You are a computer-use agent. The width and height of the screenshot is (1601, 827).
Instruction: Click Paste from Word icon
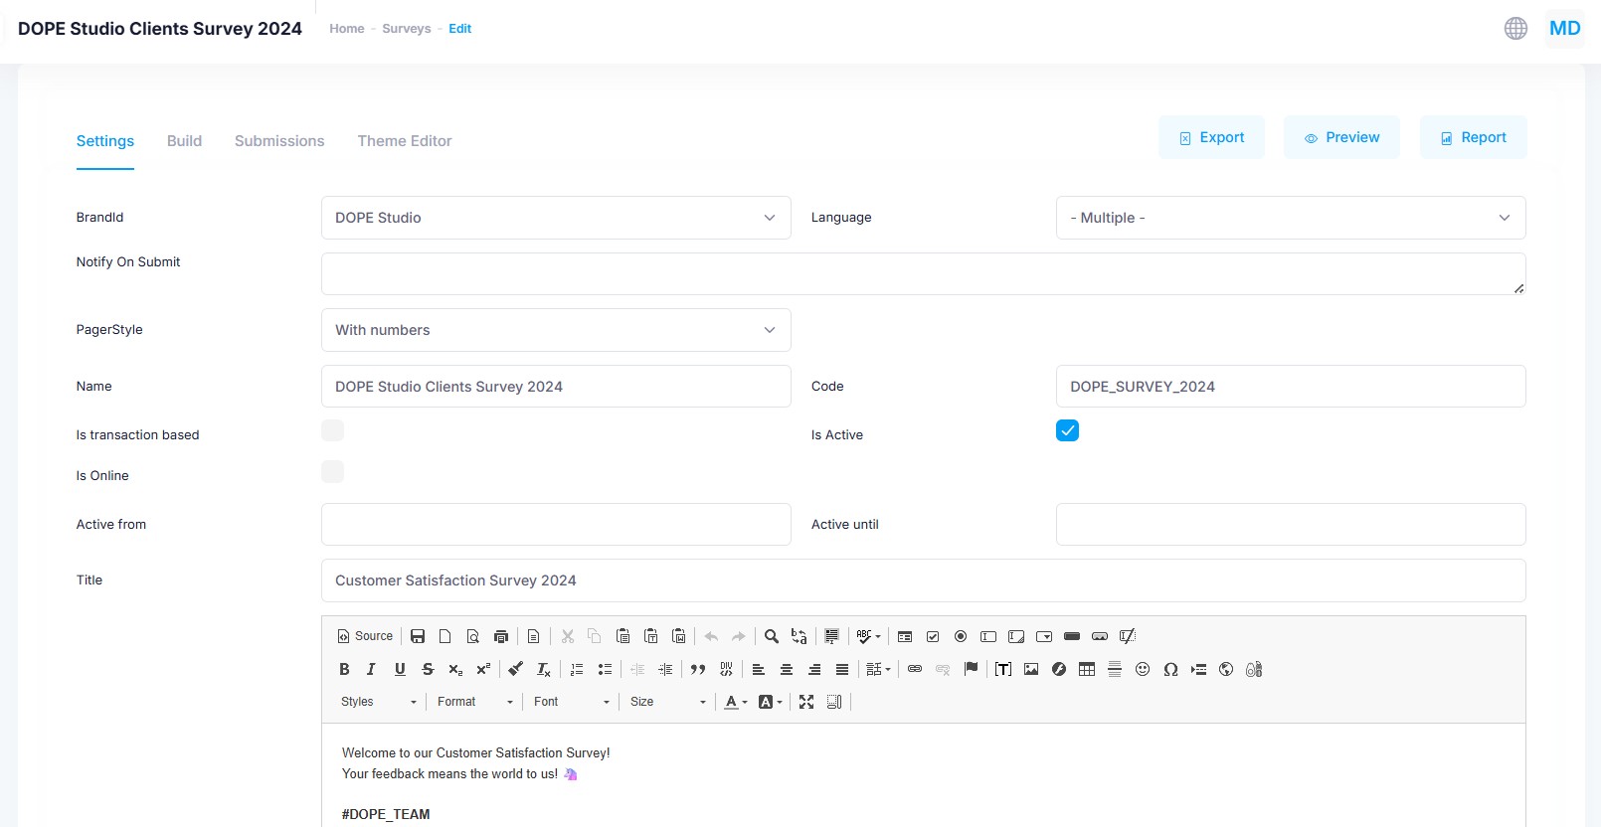coord(678,636)
